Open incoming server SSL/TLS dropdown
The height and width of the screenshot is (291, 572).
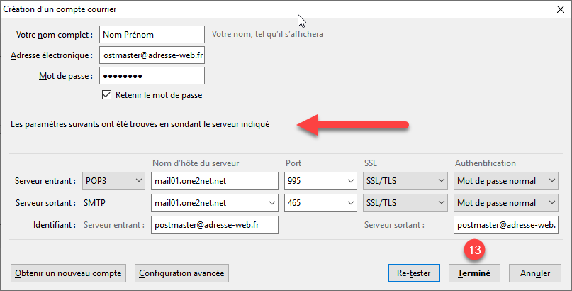click(x=405, y=181)
